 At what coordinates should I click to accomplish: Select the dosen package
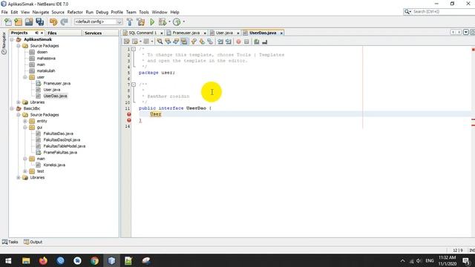[42, 52]
